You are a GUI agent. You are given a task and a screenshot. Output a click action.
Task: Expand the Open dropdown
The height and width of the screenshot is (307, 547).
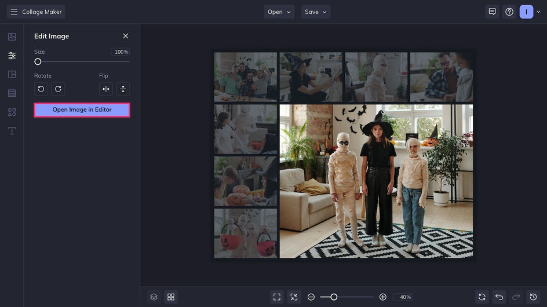point(279,12)
